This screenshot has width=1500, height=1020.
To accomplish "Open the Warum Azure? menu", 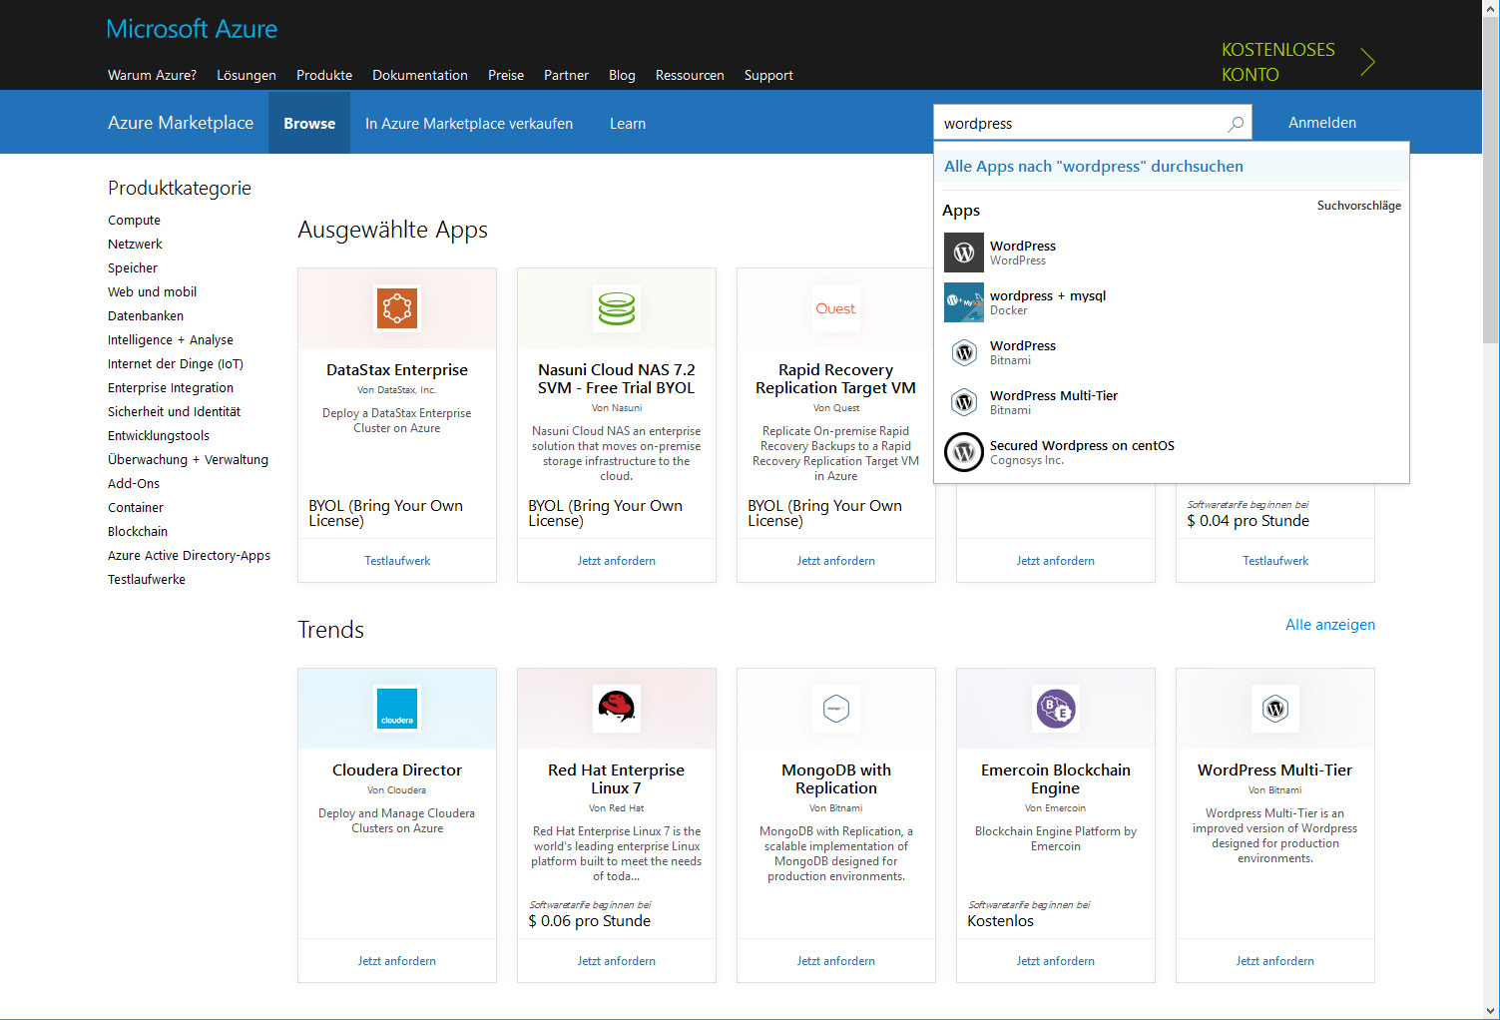I will click(152, 75).
